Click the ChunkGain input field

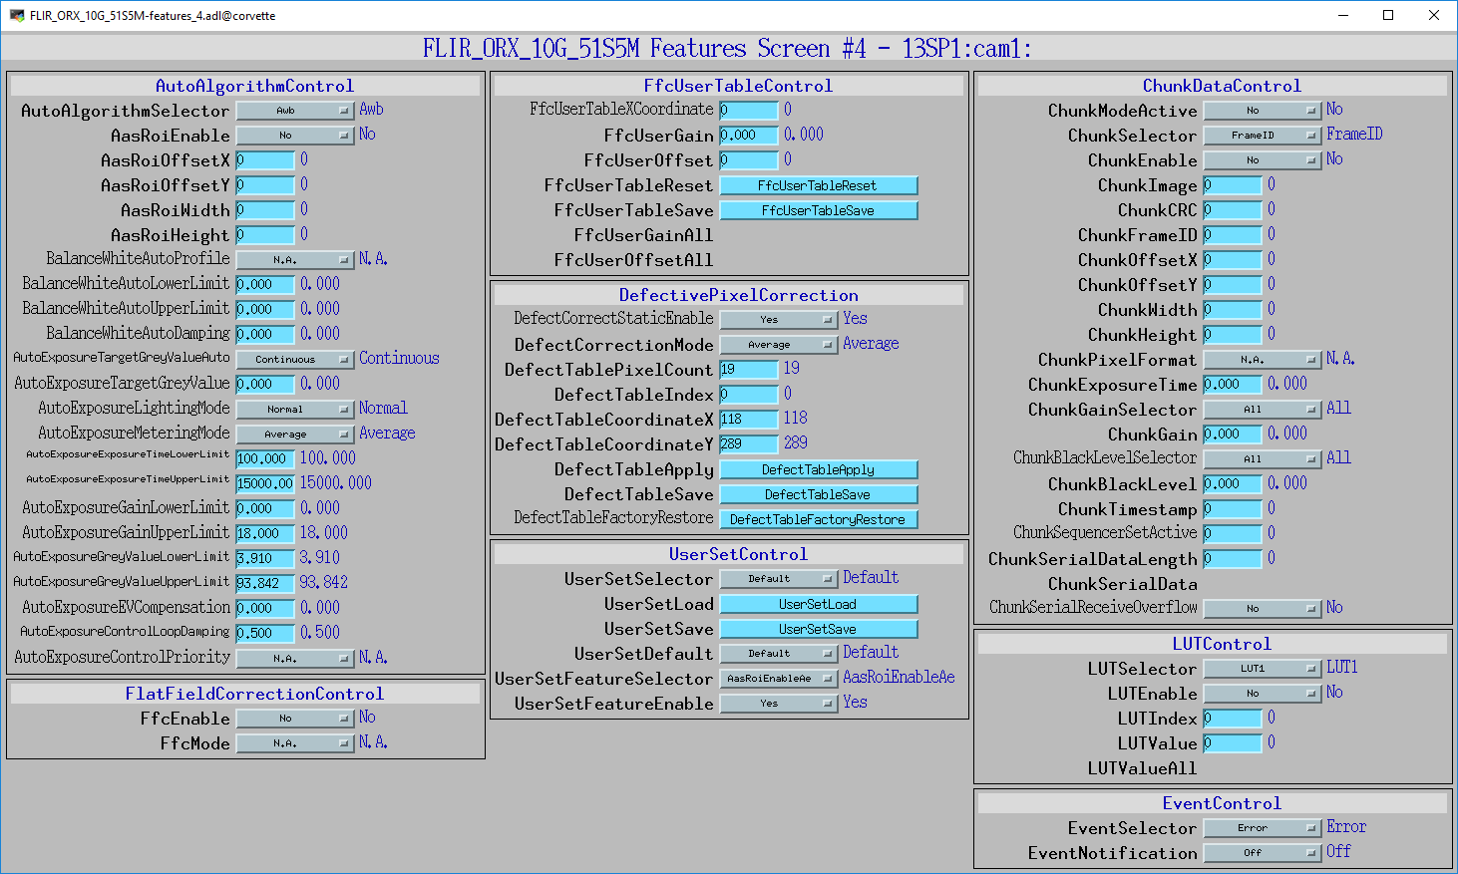click(x=1233, y=434)
